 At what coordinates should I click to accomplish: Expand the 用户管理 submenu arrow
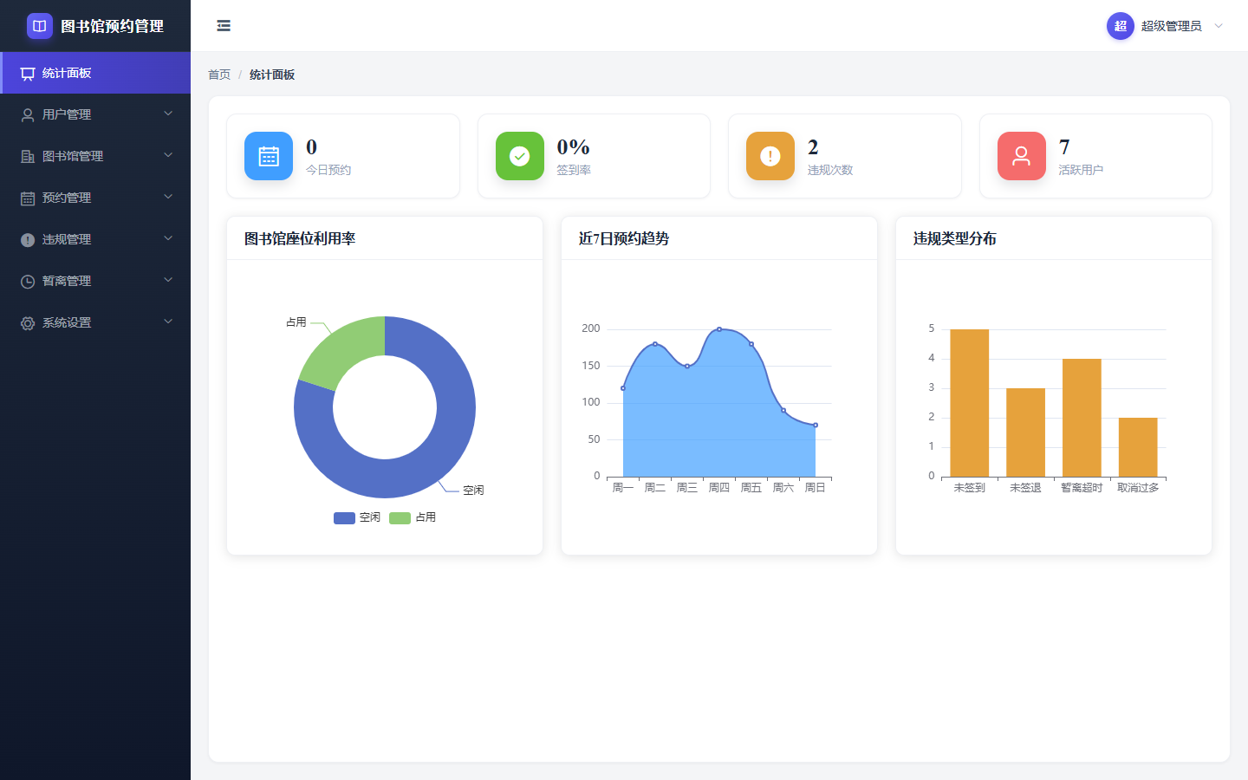(x=168, y=114)
